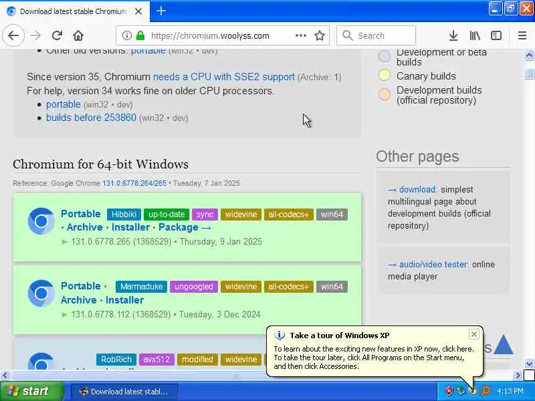This screenshot has height=401, width=535.
Task: Open Marmaduke build Installer link
Action: 124,300
